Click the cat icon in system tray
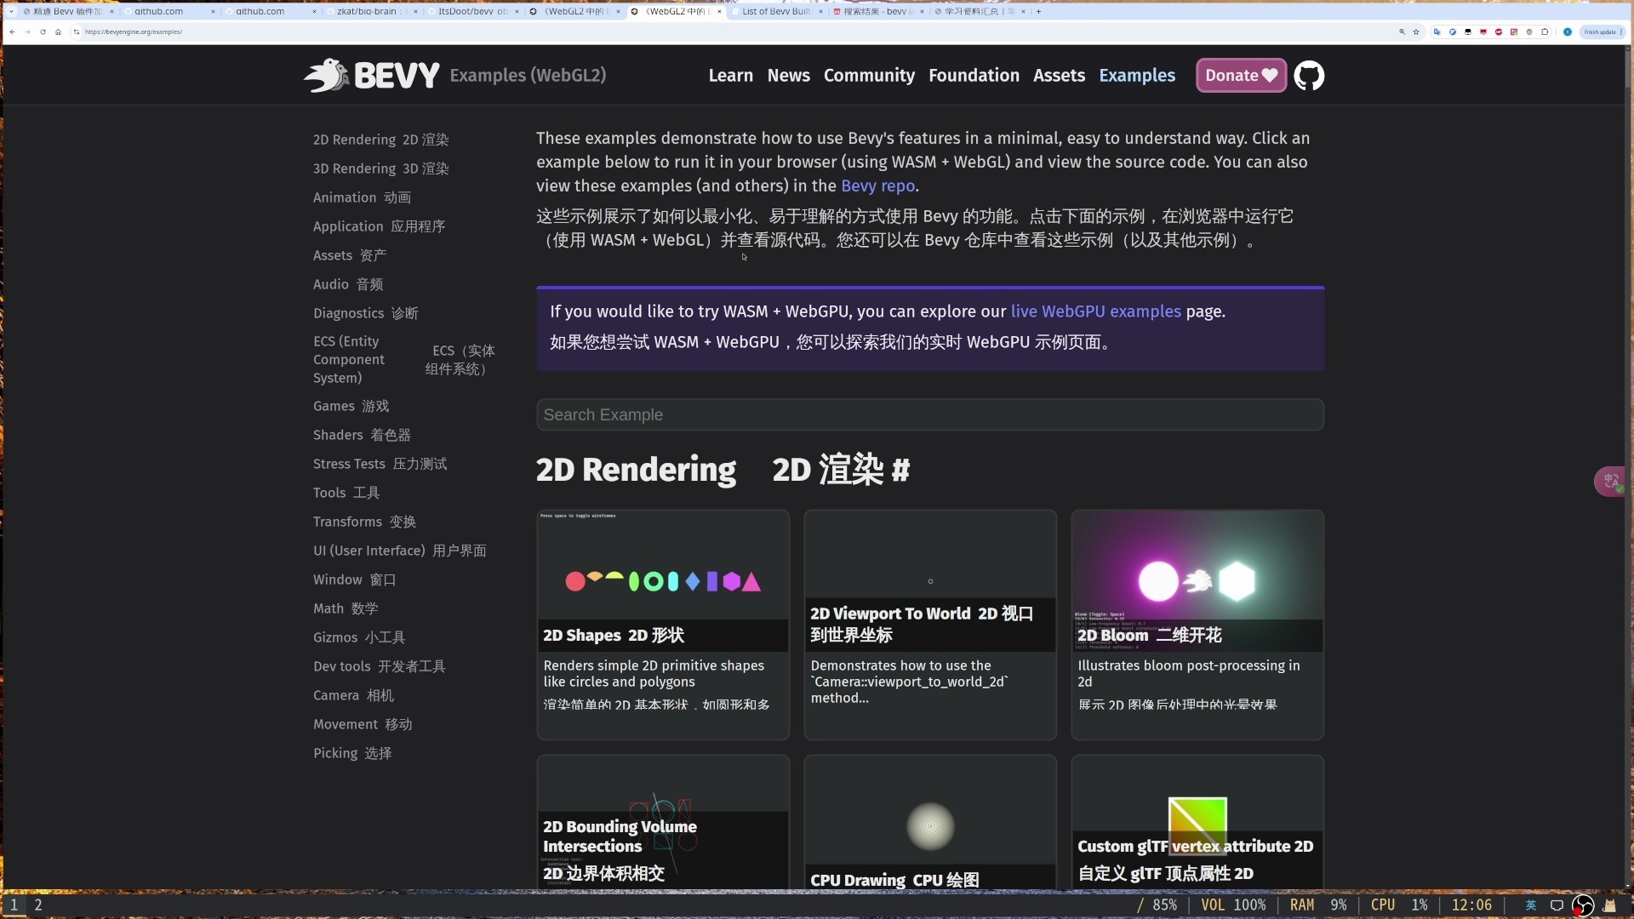Viewport: 1634px width, 919px height. pyautogui.click(x=1609, y=905)
